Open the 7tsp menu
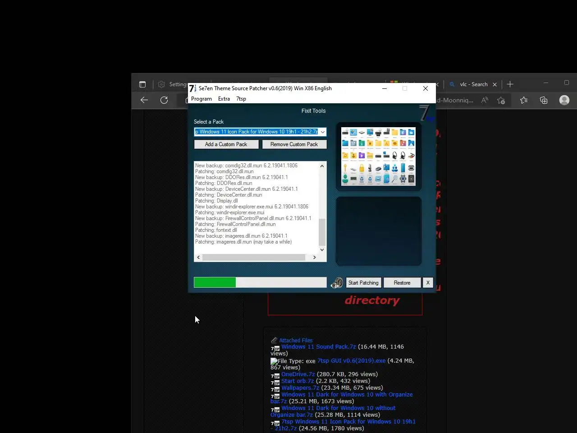The image size is (577, 433). coord(241,99)
